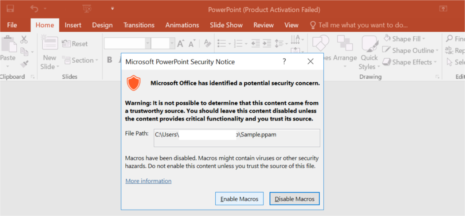Click Increase List Level icon

[x=267, y=43]
